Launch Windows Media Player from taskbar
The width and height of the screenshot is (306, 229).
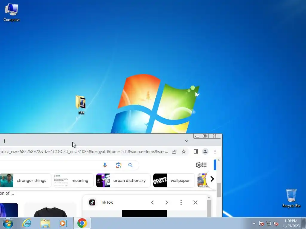pos(63,223)
